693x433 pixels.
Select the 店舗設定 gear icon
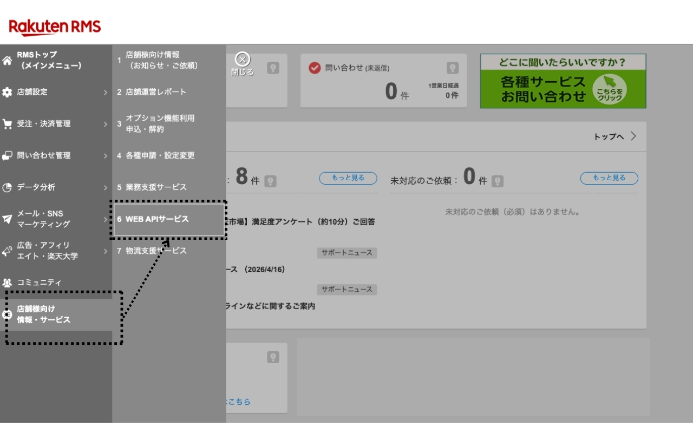(8, 92)
